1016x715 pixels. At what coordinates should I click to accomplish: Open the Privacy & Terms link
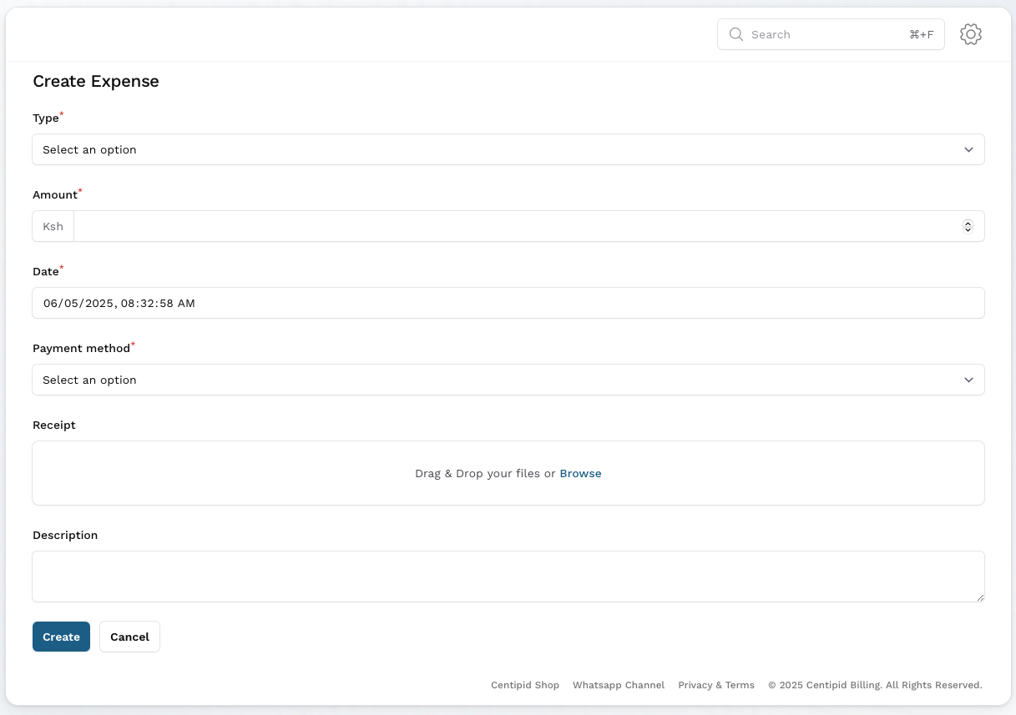[x=715, y=685]
